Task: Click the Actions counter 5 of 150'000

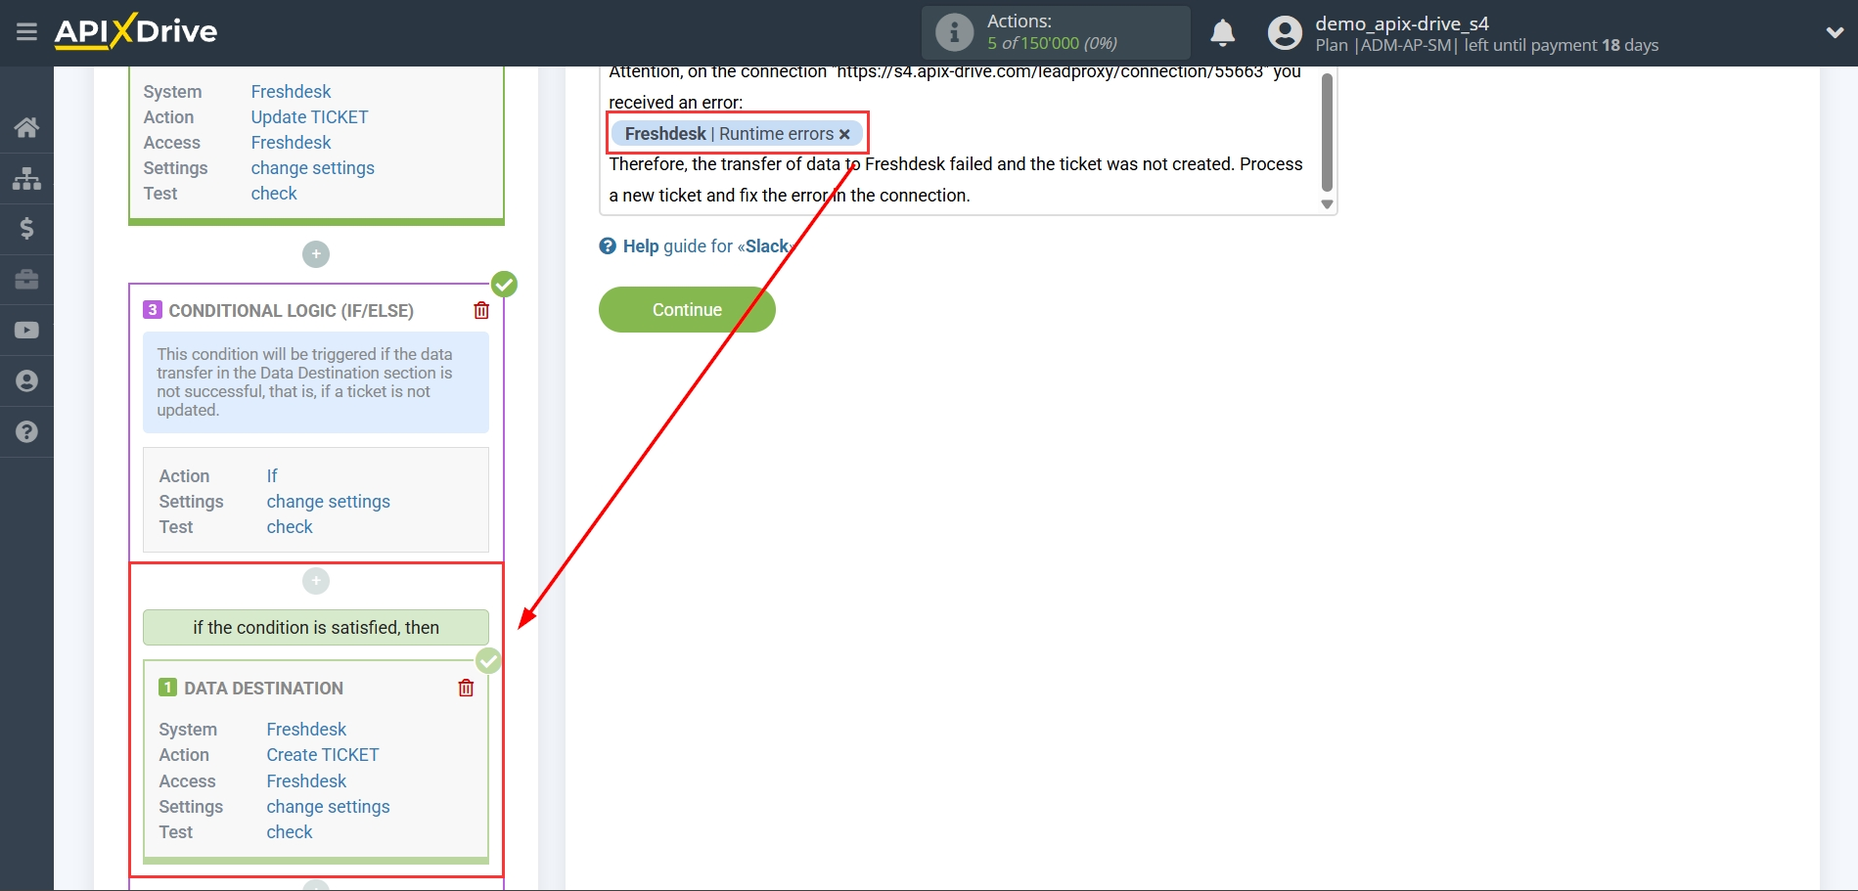Action: [1052, 43]
